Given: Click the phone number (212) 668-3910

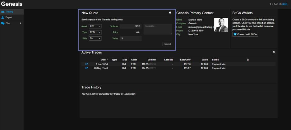Looking at the screenshot, I should pyautogui.click(x=196, y=31).
